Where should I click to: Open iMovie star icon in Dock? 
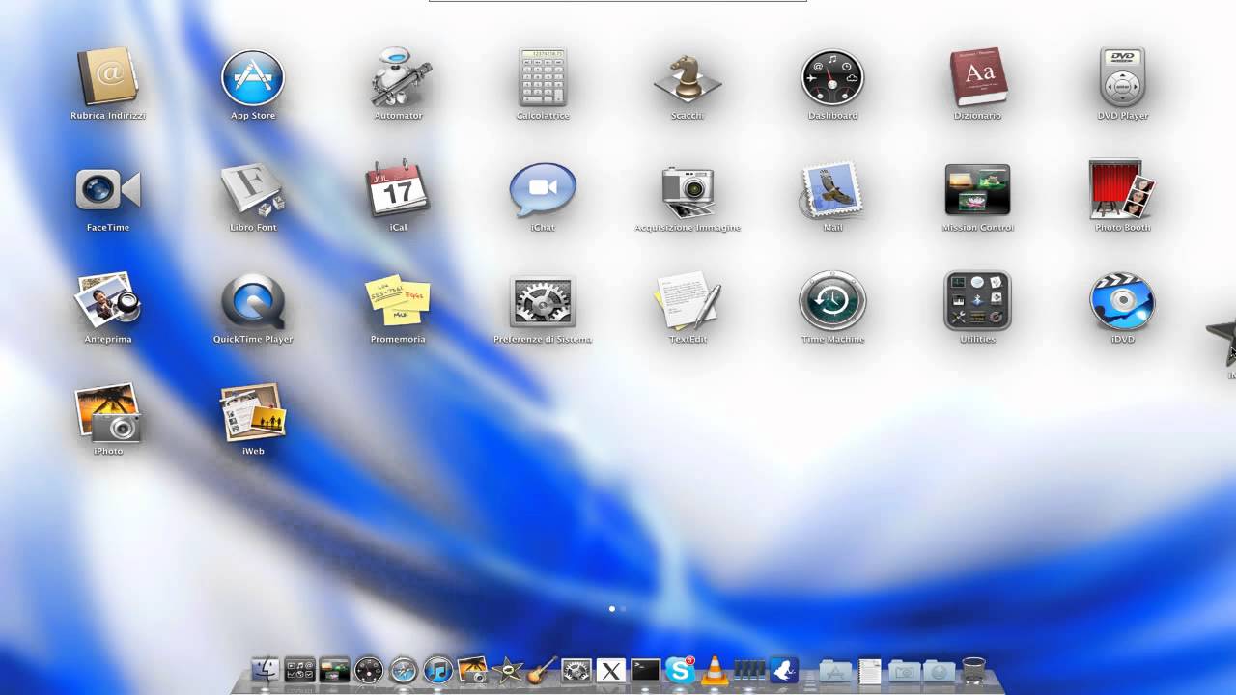(x=508, y=669)
